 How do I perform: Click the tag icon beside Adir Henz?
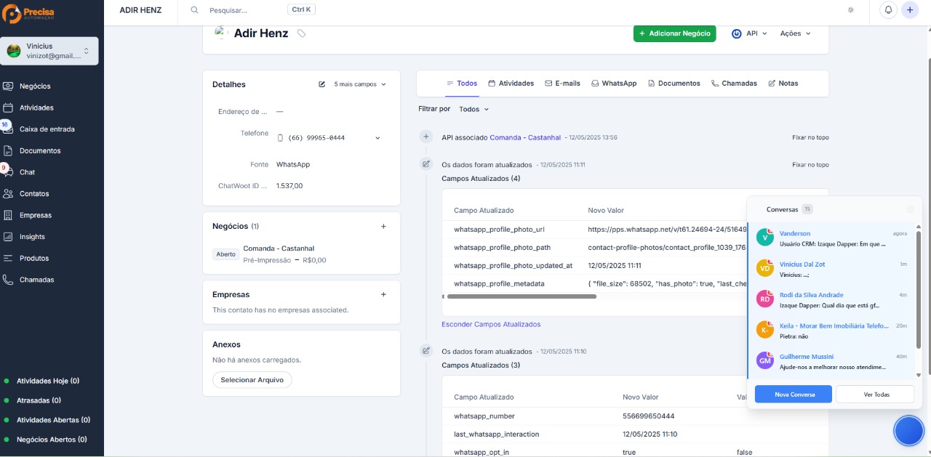(301, 33)
